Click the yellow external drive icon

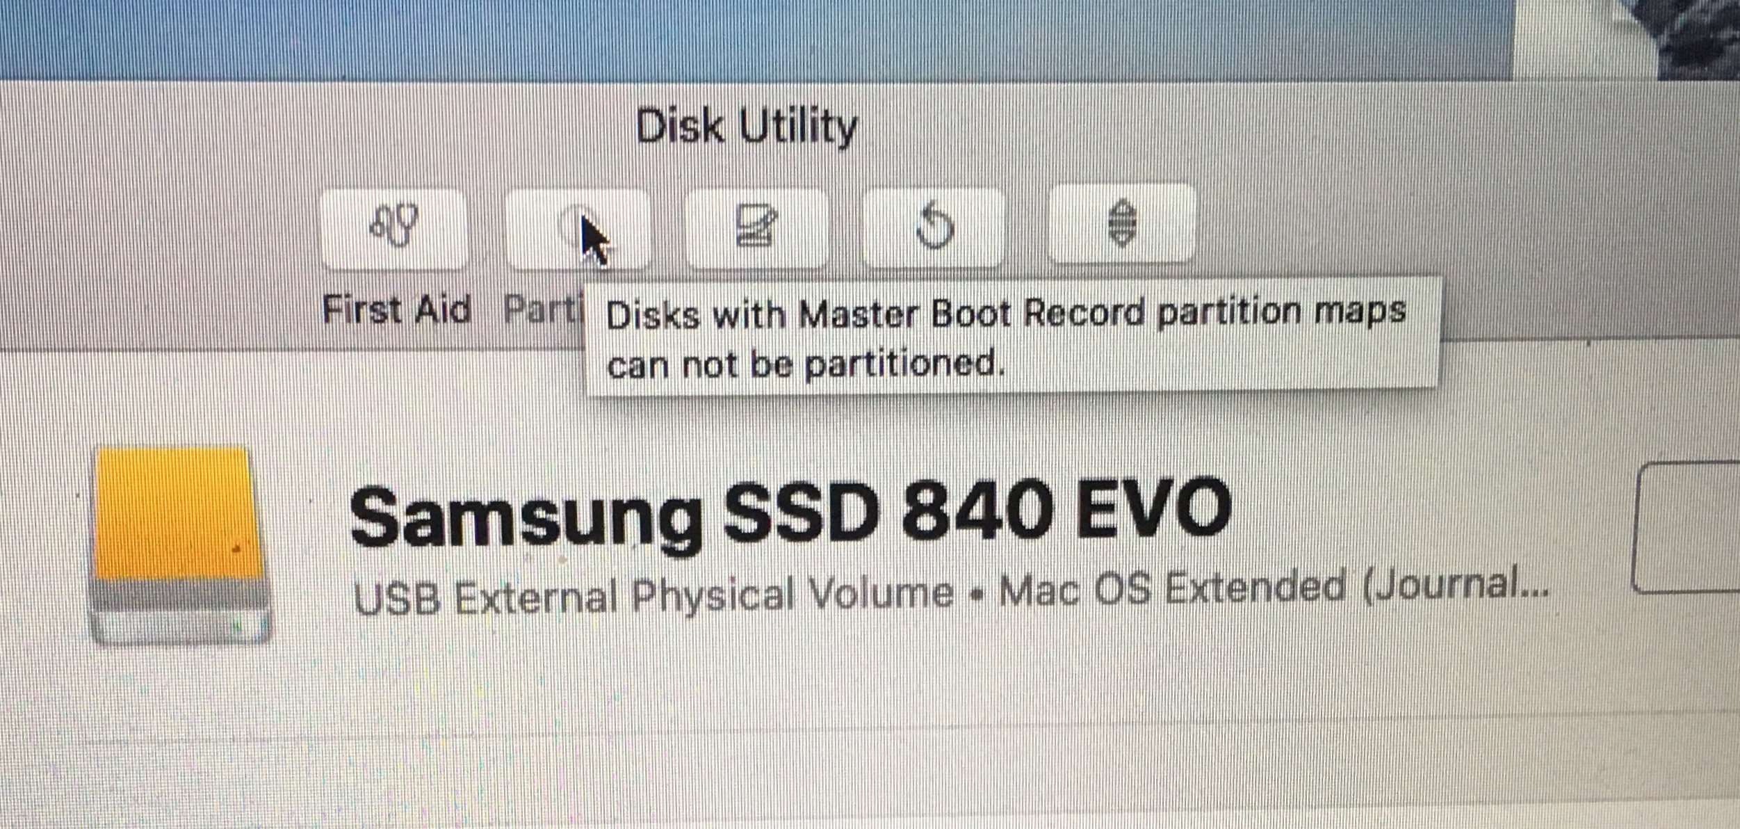(x=180, y=545)
